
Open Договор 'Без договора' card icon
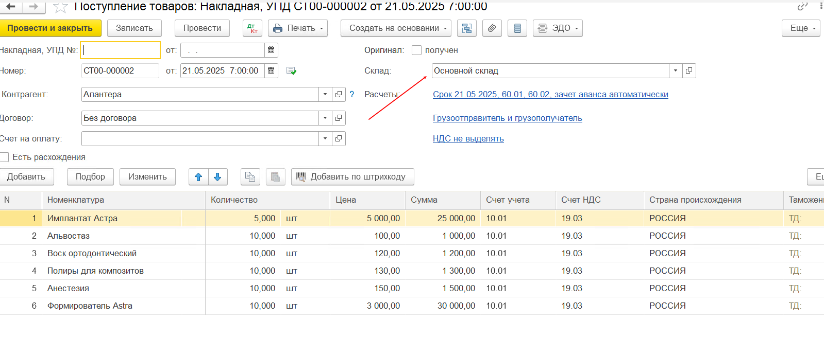coord(339,118)
